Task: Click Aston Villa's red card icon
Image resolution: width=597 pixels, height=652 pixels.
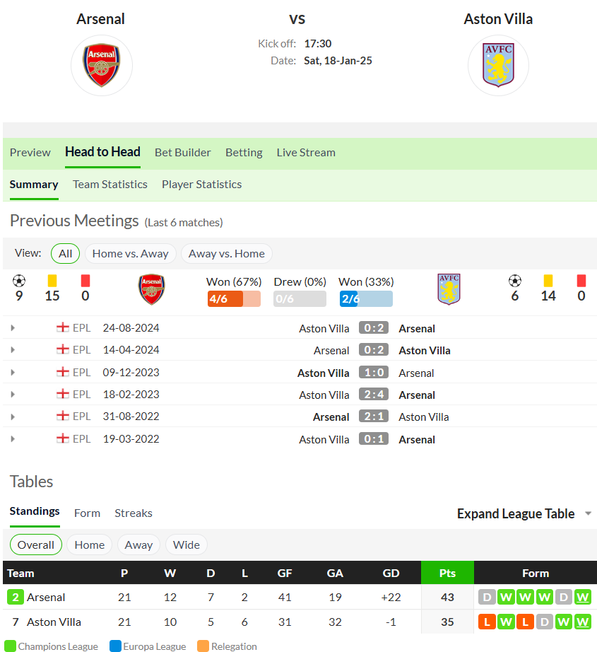Action: point(581,281)
